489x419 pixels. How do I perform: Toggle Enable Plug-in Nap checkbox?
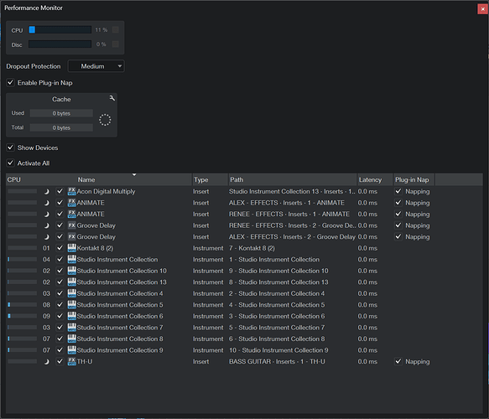pos(10,83)
